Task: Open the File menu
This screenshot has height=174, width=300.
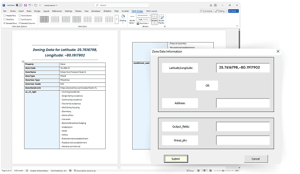Action: [x=5, y=11]
